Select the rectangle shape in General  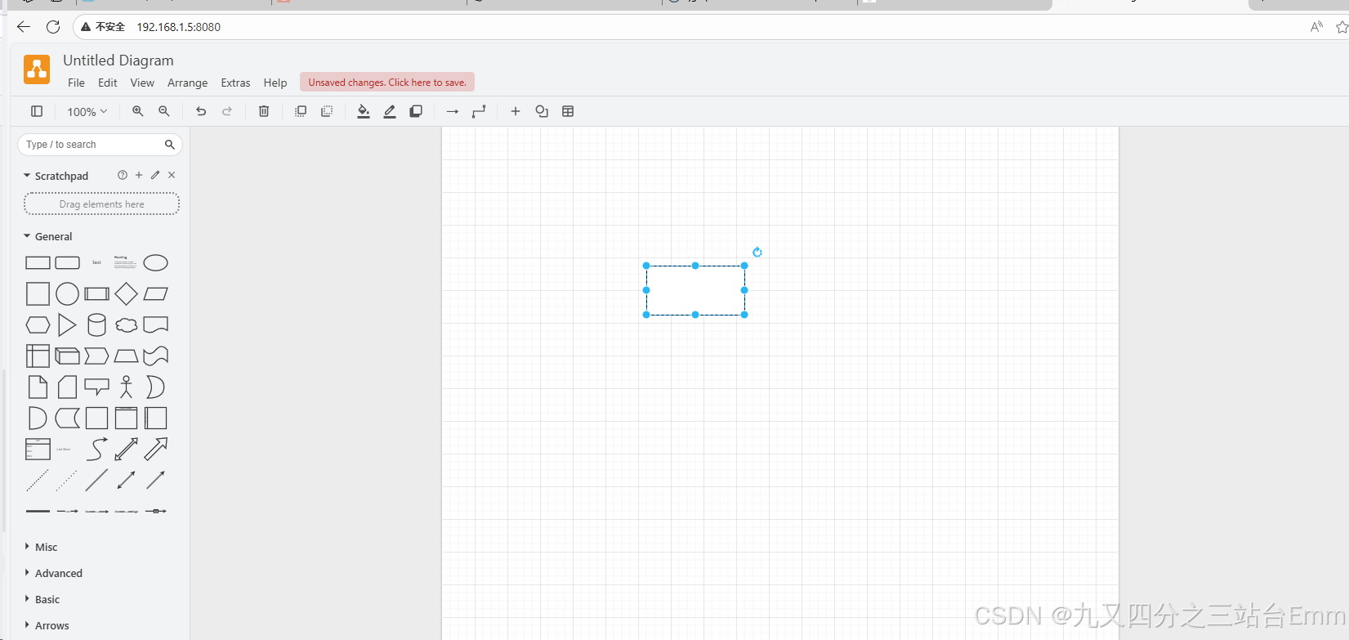click(x=38, y=262)
